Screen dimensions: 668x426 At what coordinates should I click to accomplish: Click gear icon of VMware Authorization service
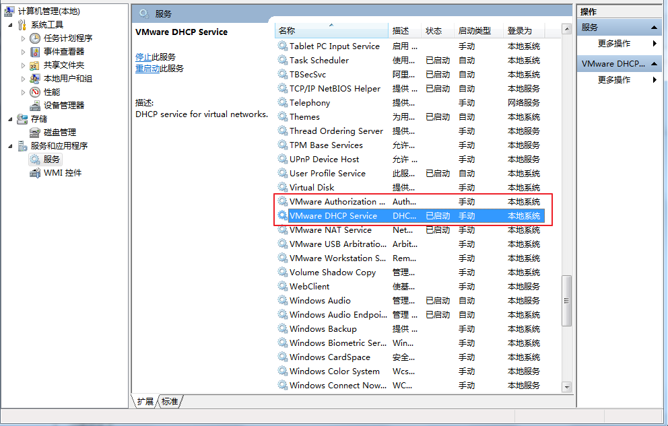pos(282,201)
